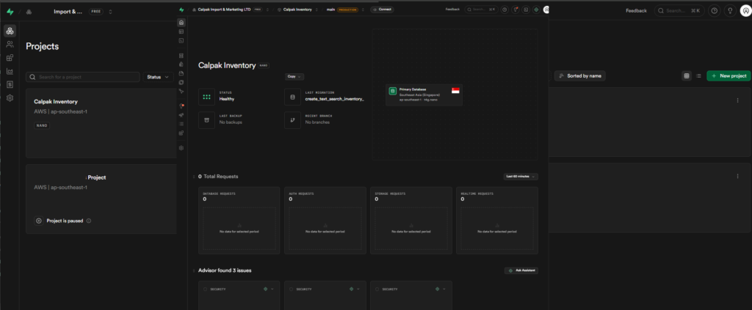Open Last 60 minutes time range dropdown
The image size is (752, 310).
click(x=521, y=177)
